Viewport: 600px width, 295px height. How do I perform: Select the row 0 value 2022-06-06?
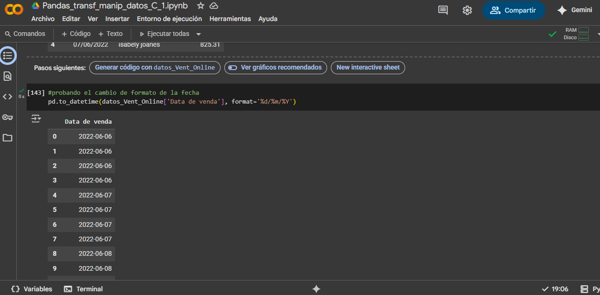tap(95, 136)
